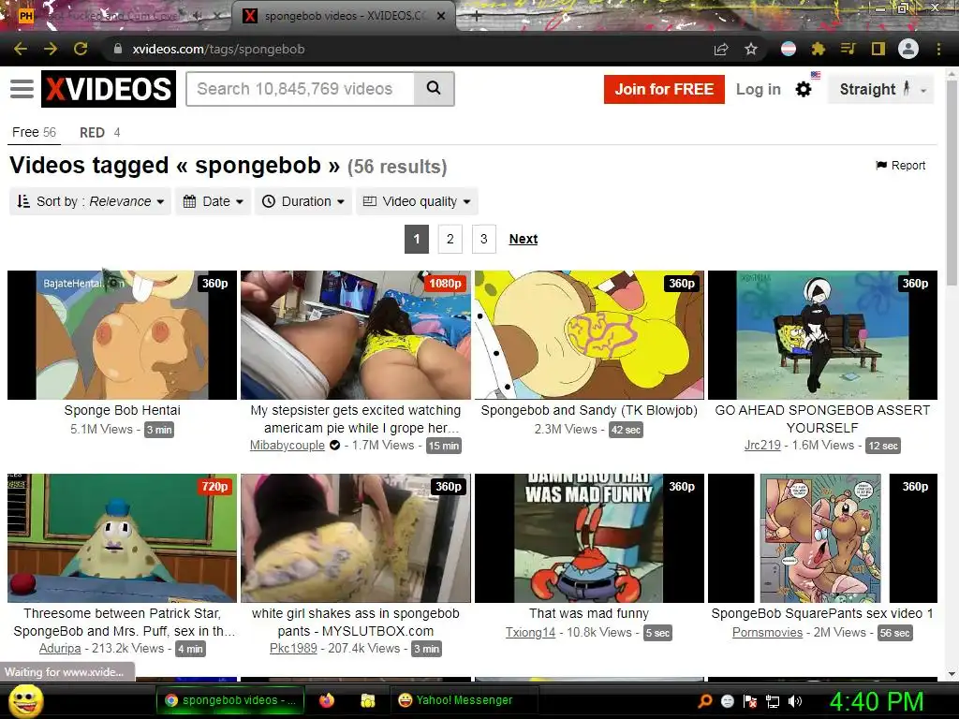Open the Chrome three-dot menu
The image size is (959, 719).
[x=938, y=49]
